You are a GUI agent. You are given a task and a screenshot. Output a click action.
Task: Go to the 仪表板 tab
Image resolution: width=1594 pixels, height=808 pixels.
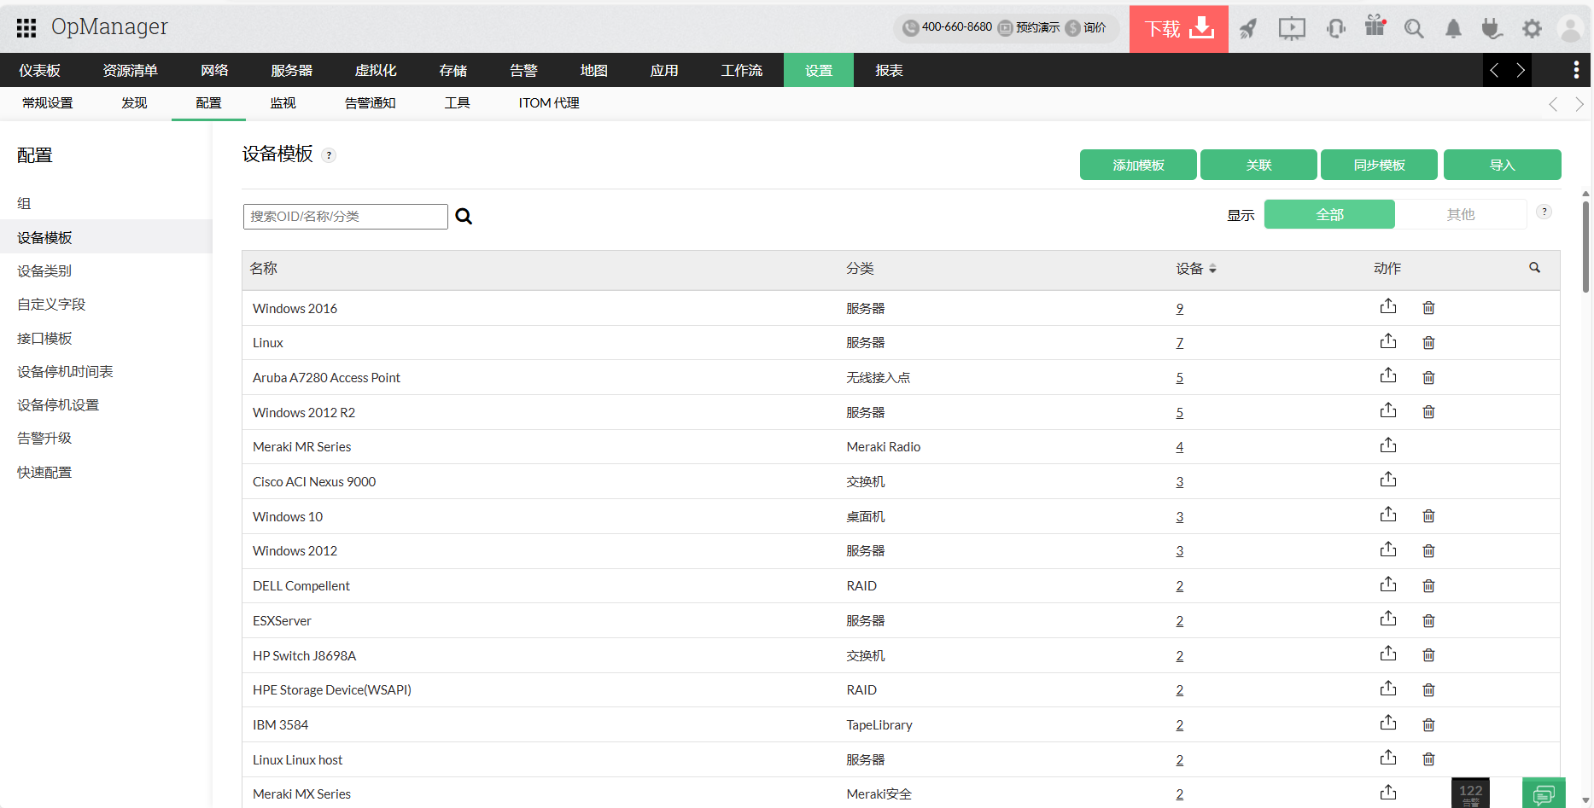39,70
